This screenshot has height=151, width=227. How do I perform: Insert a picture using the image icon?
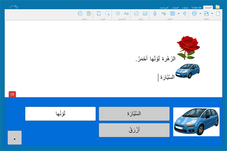coord(145,13)
